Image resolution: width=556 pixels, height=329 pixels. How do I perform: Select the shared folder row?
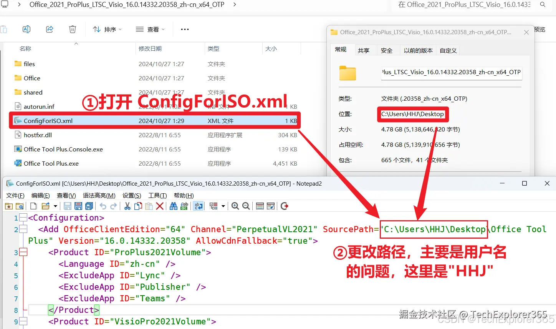(x=155, y=92)
